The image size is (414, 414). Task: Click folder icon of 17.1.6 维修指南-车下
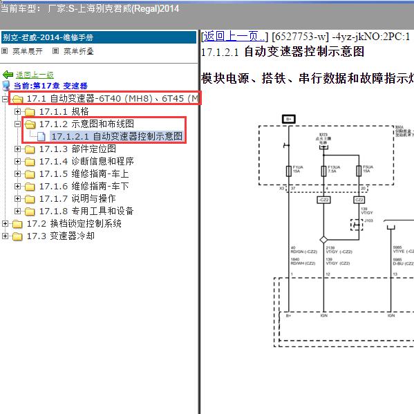(x=30, y=187)
